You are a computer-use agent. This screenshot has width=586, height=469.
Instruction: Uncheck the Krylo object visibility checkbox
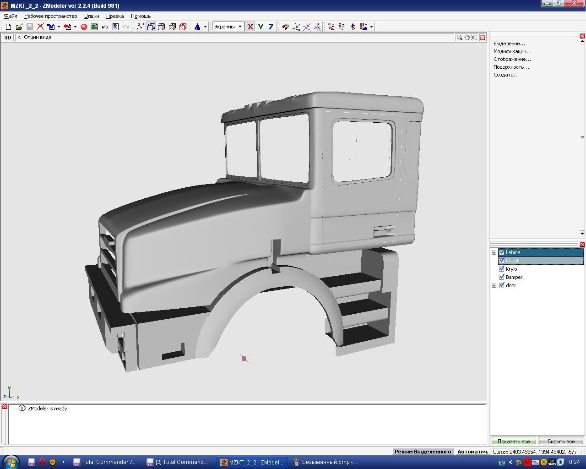(x=502, y=269)
